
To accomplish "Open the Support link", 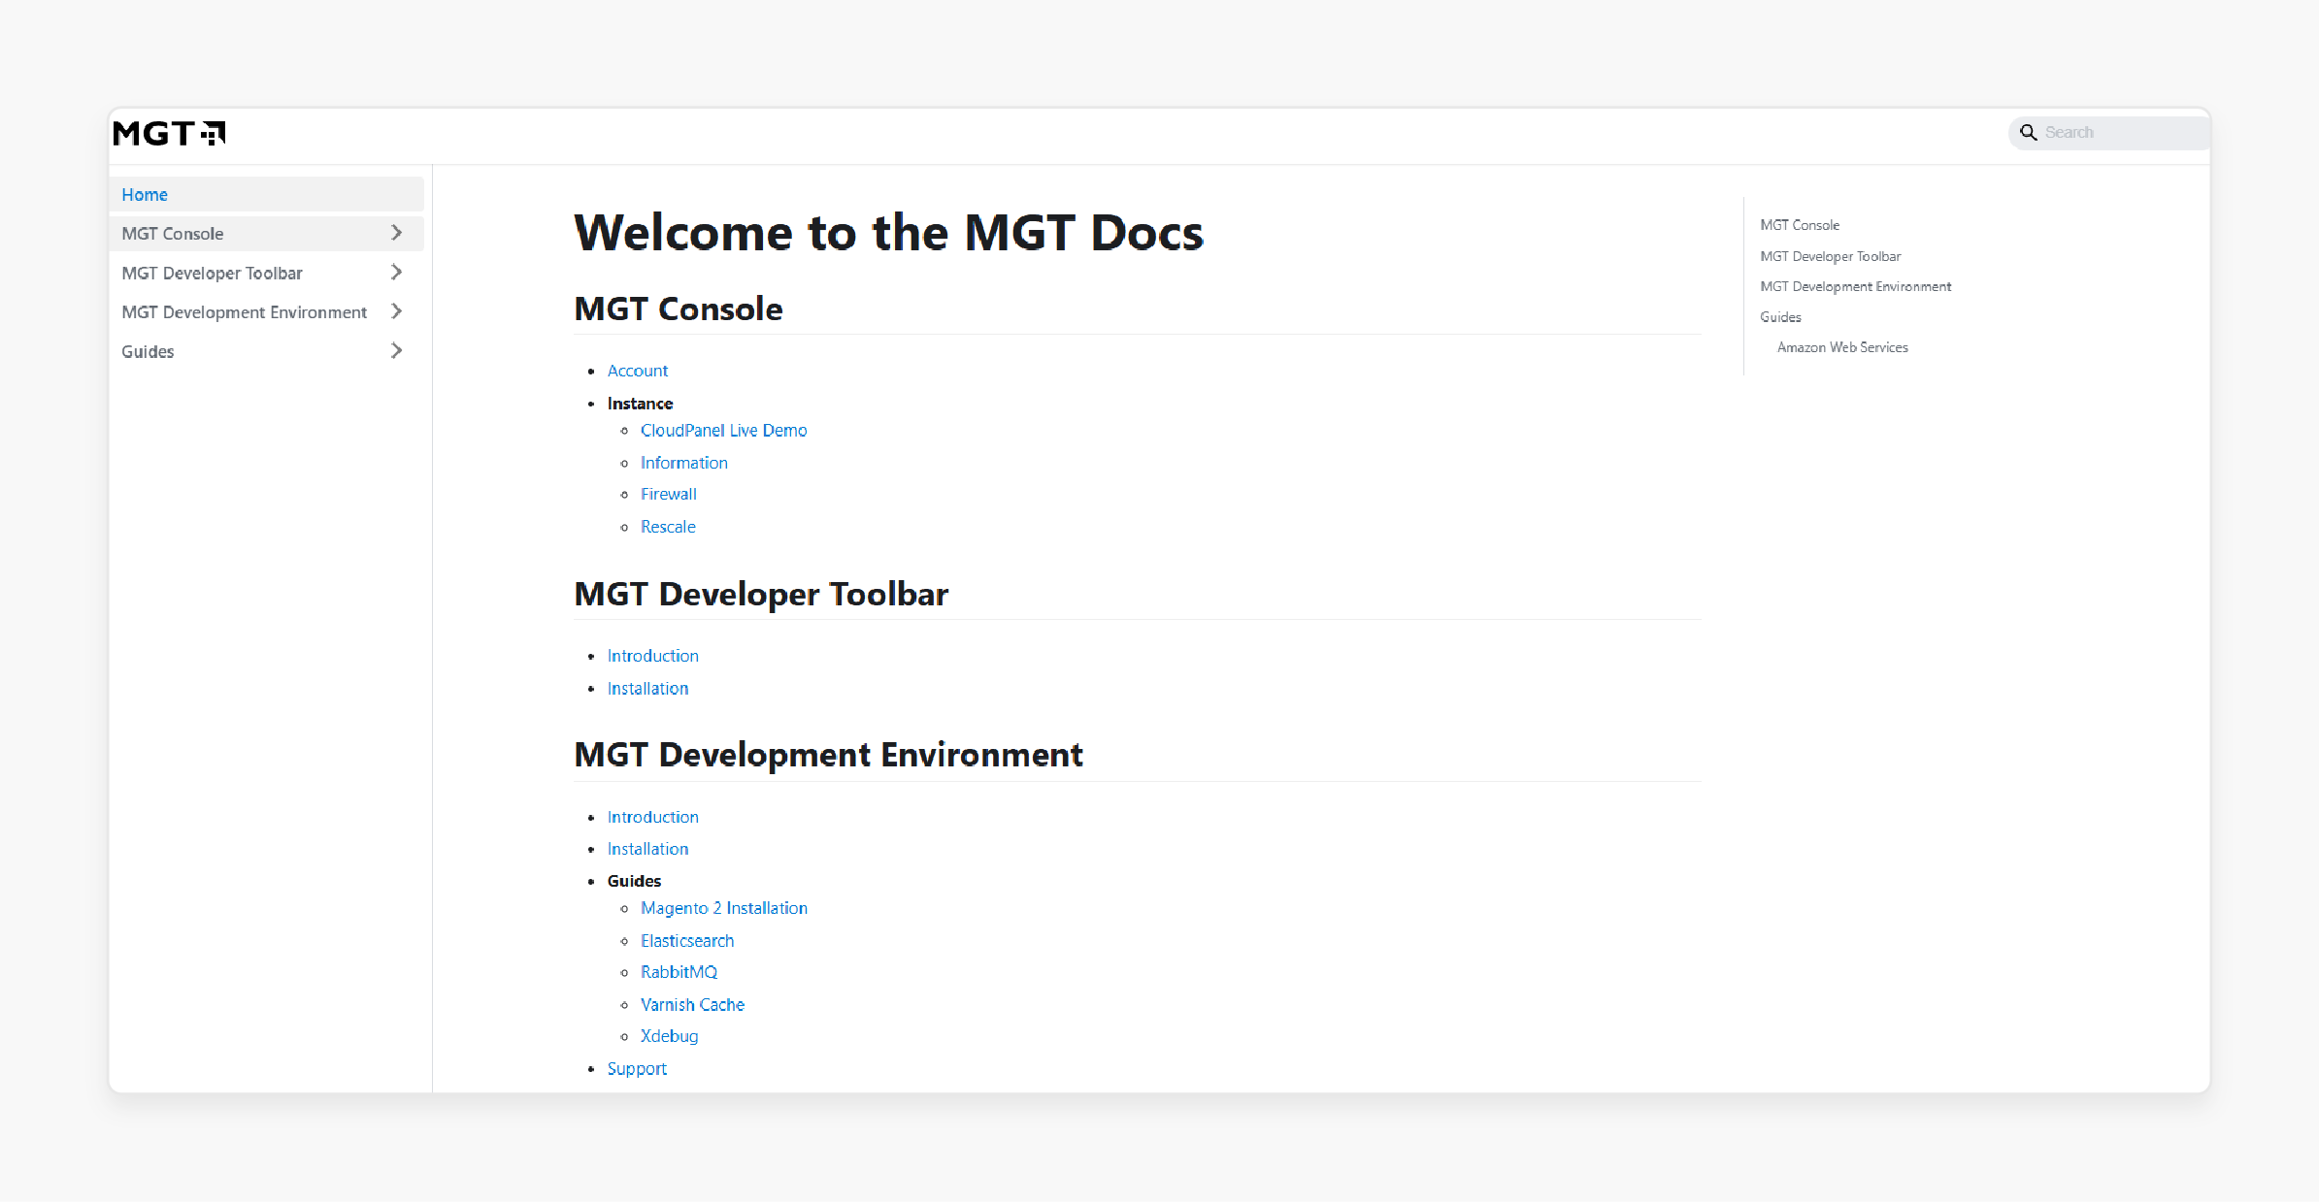I will pyautogui.click(x=637, y=1068).
